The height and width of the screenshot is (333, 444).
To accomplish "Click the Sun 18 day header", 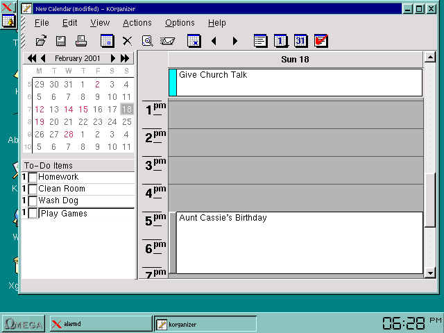I will coord(295,59).
